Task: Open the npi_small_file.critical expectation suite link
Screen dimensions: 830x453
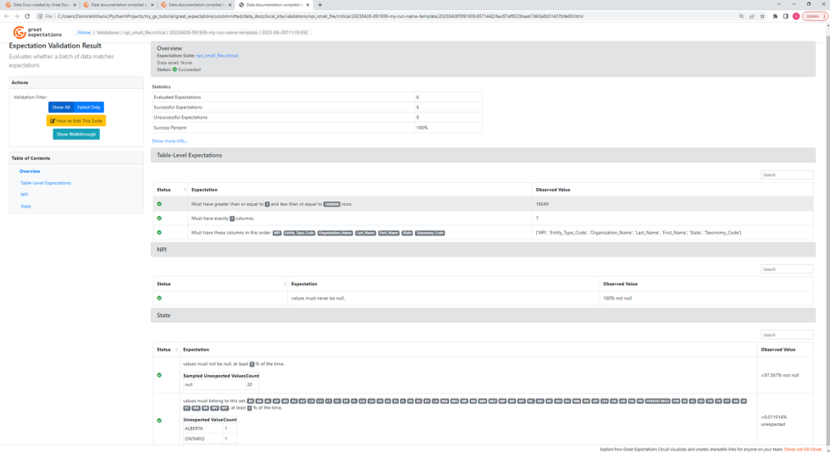Action: [217, 56]
